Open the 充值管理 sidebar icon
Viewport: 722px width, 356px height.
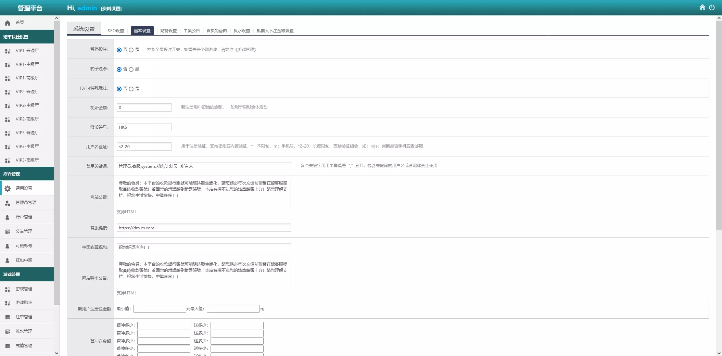point(8,346)
